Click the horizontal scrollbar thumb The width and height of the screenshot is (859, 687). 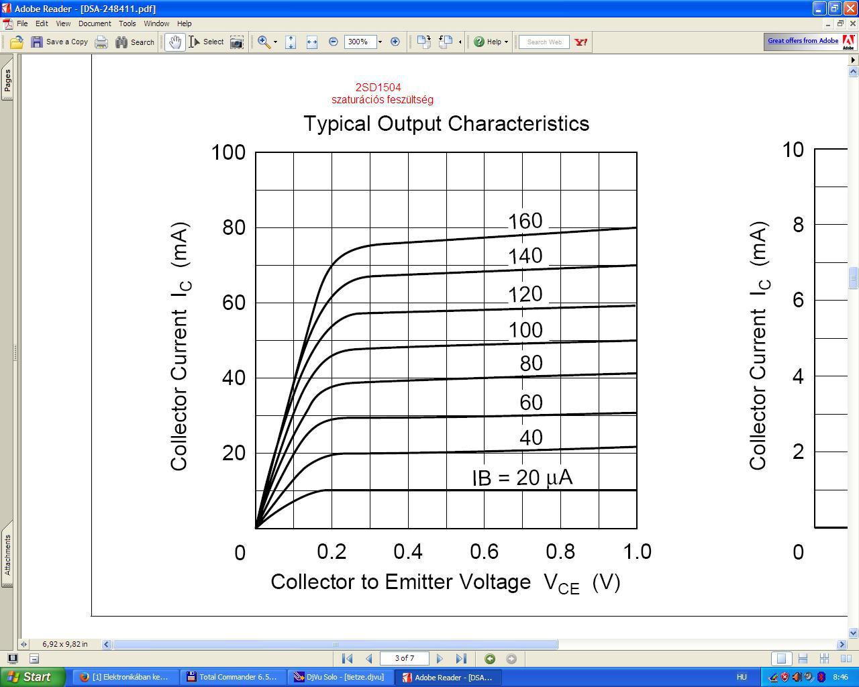336,644
